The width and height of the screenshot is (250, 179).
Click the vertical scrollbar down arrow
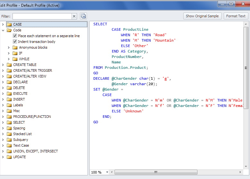click(246, 167)
